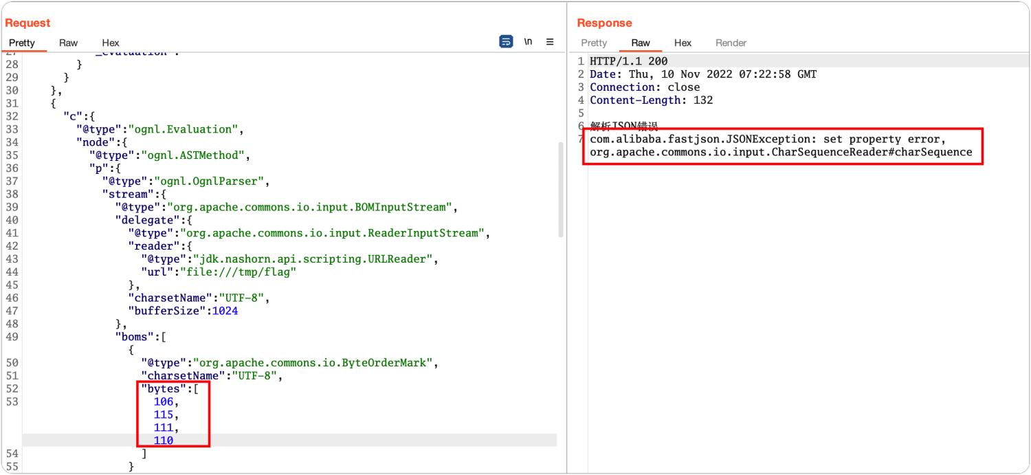Image resolution: width=1031 pixels, height=475 pixels.
Task: Click the Connection: close header
Action: pyautogui.click(x=645, y=87)
